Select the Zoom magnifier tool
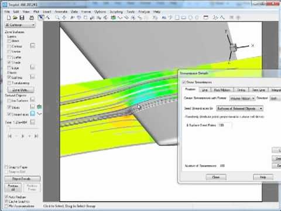 (57, 18)
